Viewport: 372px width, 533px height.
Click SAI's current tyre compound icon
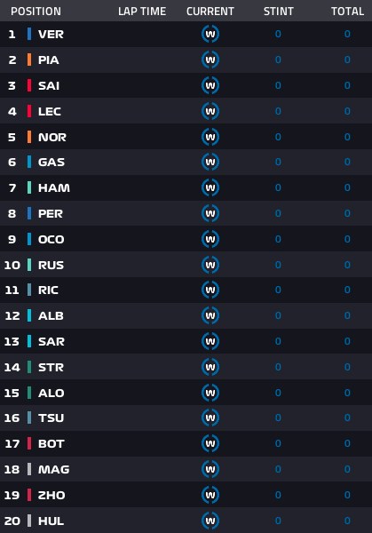[210, 85]
